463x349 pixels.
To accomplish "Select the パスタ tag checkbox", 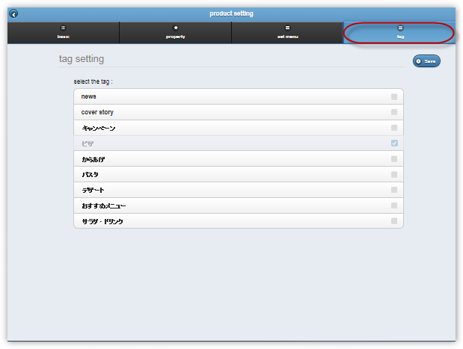I will (x=394, y=174).
